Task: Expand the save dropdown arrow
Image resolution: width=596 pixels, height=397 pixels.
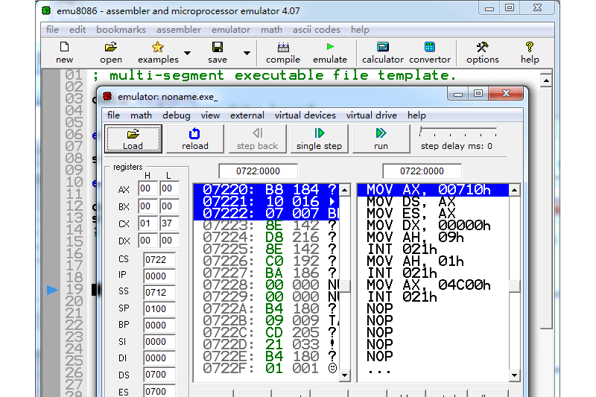Action: click(x=247, y=53)
